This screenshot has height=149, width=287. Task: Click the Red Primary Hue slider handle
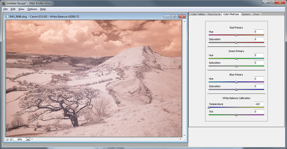[x=236, y=35]
